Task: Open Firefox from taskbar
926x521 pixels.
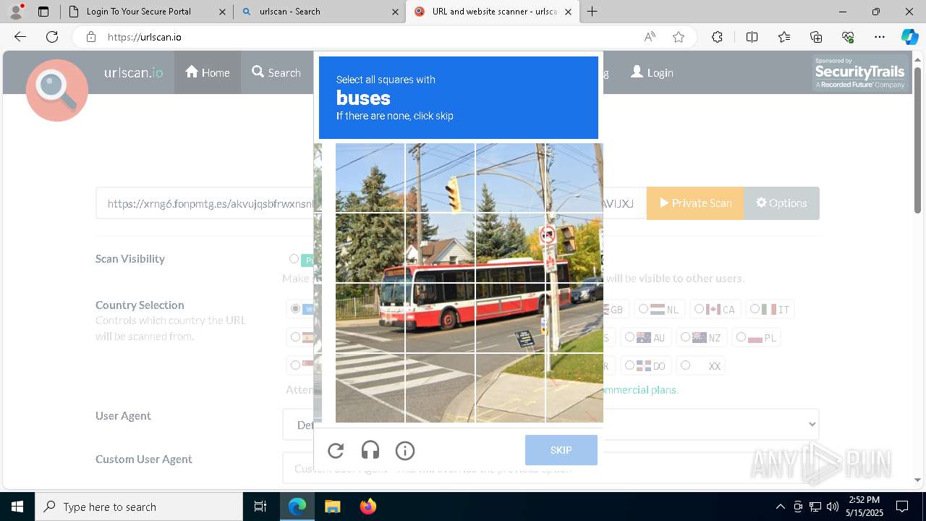Action: pos(368,507)
